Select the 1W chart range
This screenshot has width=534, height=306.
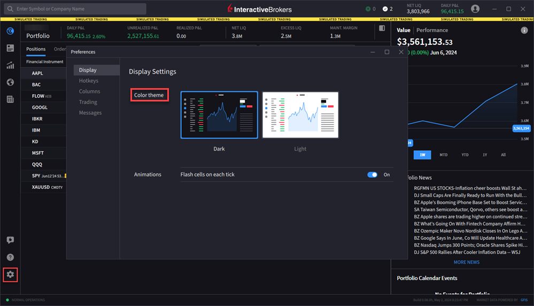(422, 155)
